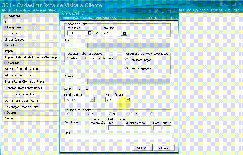
Task: Open Alterar Número da Semana
Action: click(31, 69)
